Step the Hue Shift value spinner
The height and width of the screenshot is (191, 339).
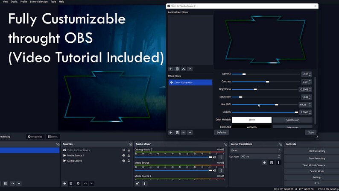[x=310, y=105]
